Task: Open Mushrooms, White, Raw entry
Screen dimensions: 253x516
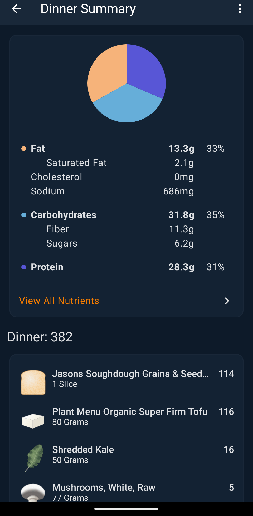Action: [x=104, y=492]
